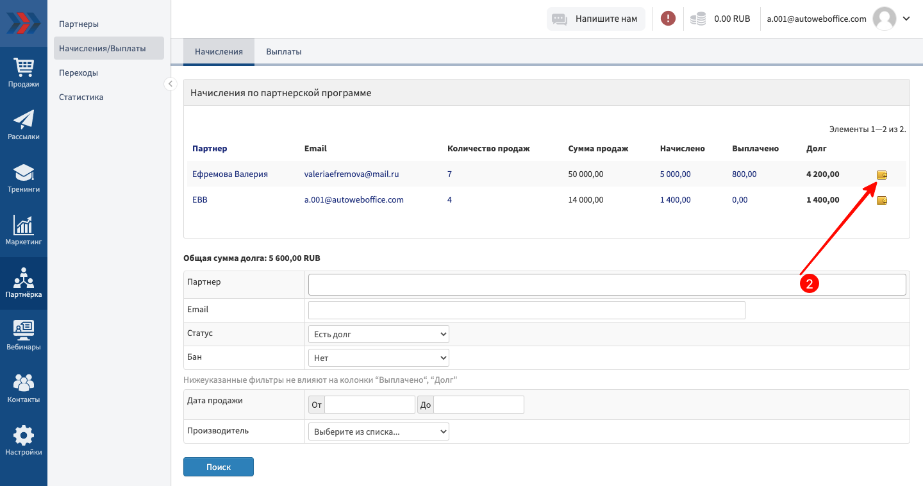Select Статистика in the side menu
This screenshot has width=923, height=486.
[x=81, y=97]
